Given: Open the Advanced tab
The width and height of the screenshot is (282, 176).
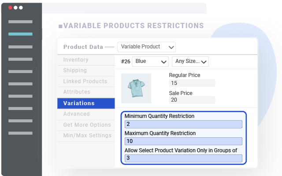Looking at the screenshot, I should pyautogui.click(x=76, y=114).
